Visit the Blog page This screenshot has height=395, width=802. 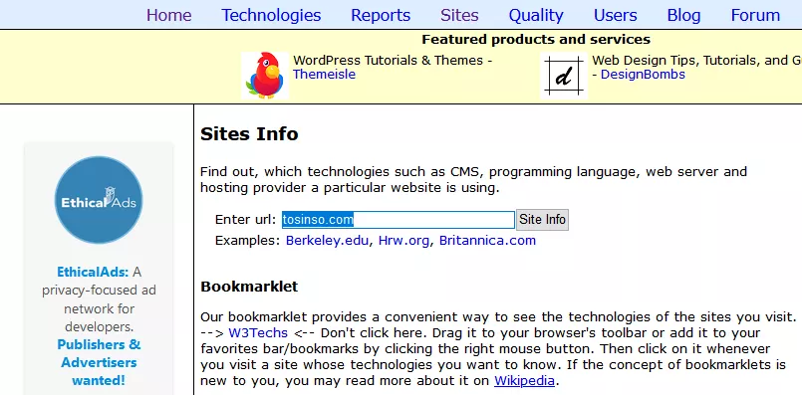[683, 15]
